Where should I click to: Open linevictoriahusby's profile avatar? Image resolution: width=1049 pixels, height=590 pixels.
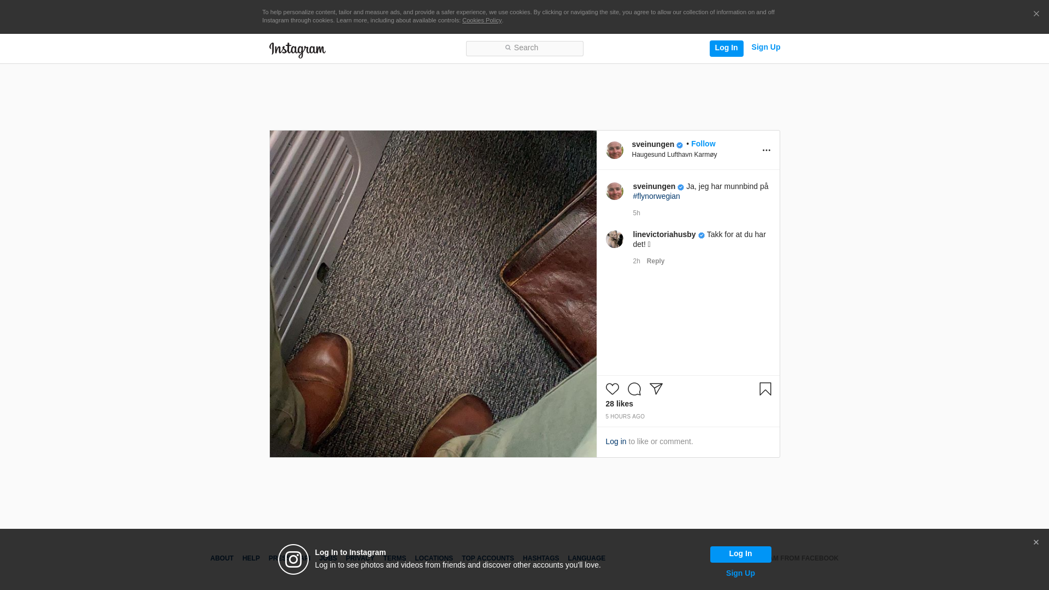614,239
